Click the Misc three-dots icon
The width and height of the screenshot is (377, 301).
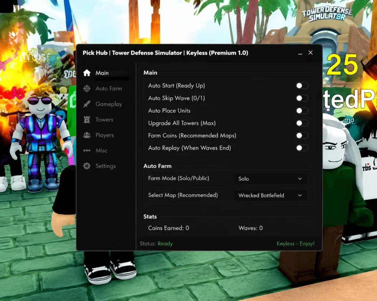point(87,151)
